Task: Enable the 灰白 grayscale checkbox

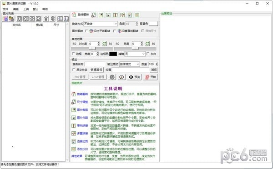Action: (x=148, y=54)
